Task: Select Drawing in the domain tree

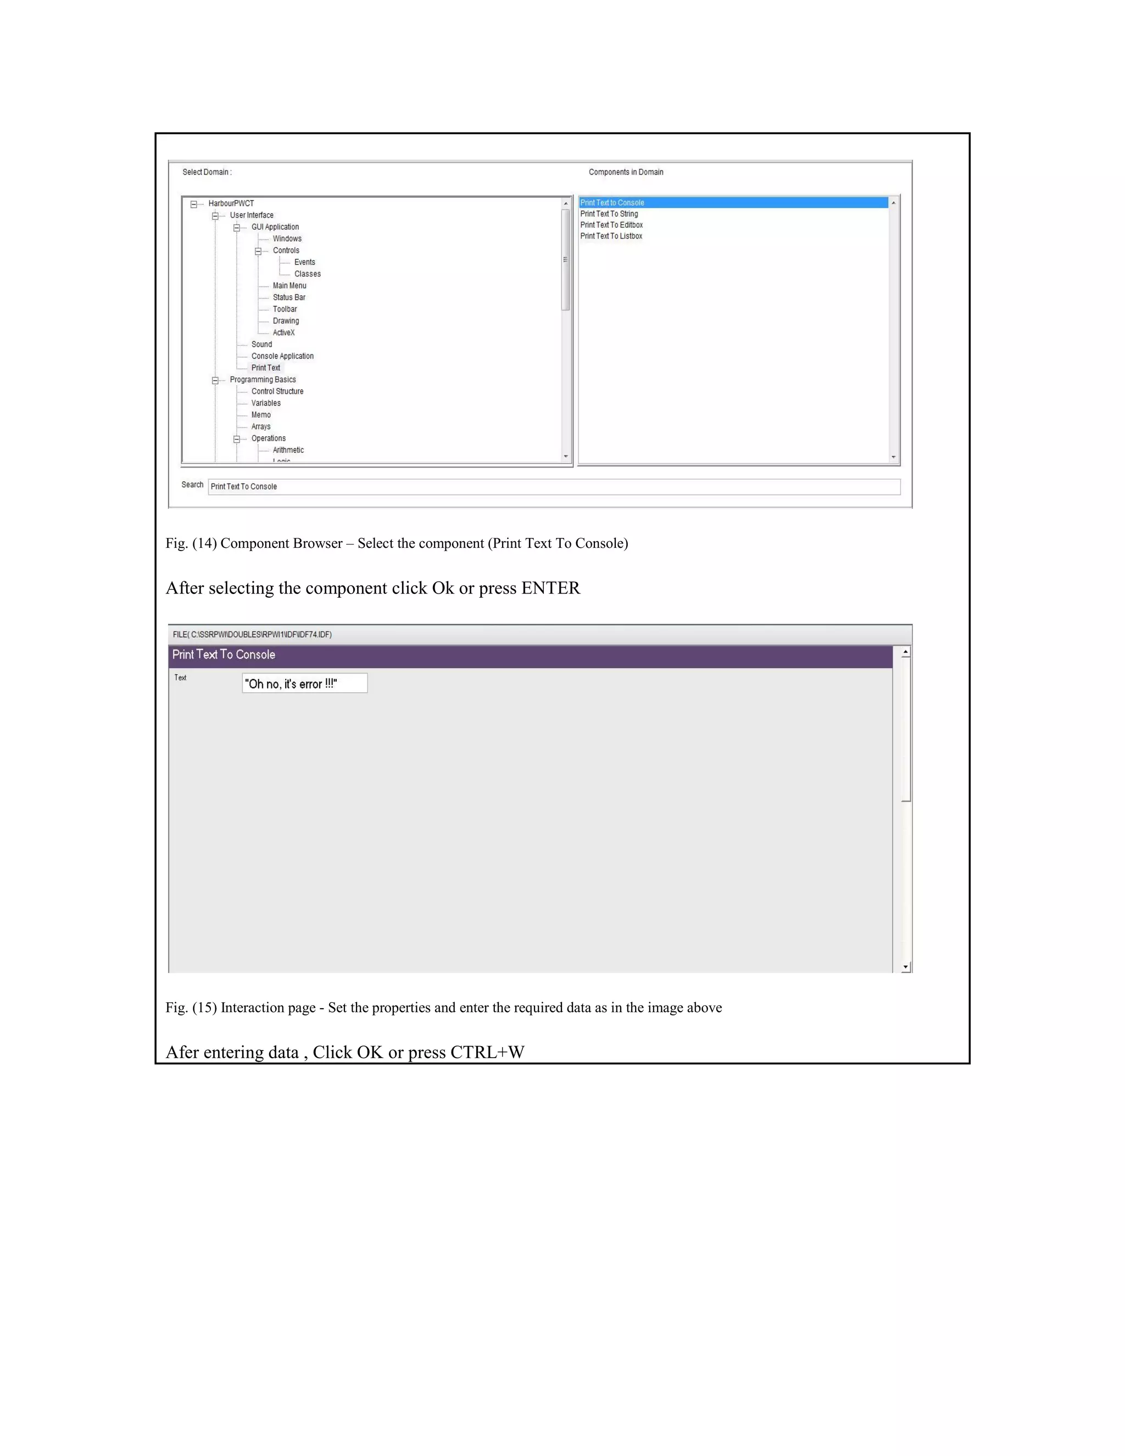Action: coord(285,321)
